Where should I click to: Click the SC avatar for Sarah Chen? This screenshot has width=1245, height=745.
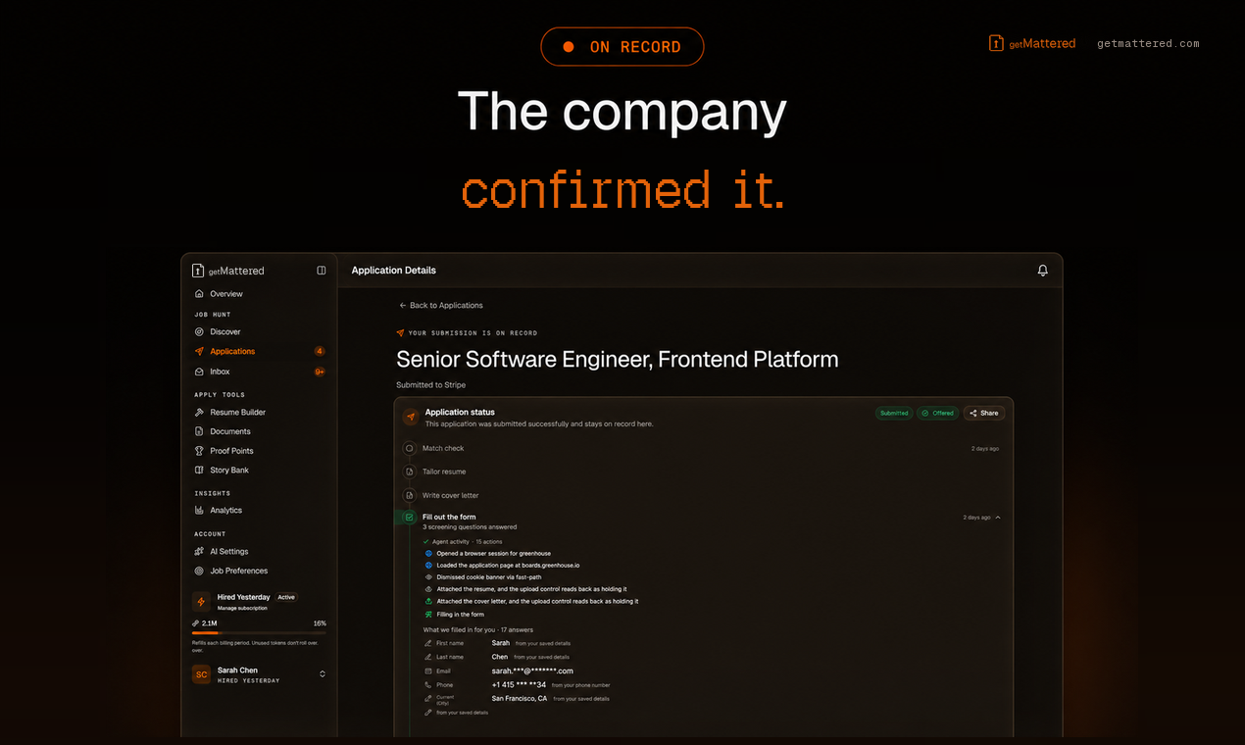(201, 674)
